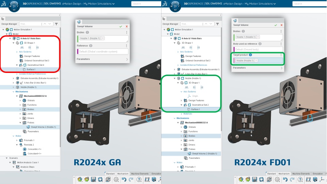The image size is (327, 184).
Task: Expand Globals node in left GA tree
Action: click(20, 101)
